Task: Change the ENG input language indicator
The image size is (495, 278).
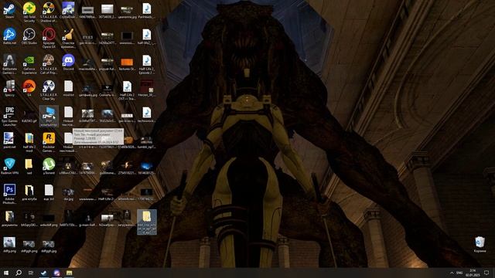Action: coord(459,273)
